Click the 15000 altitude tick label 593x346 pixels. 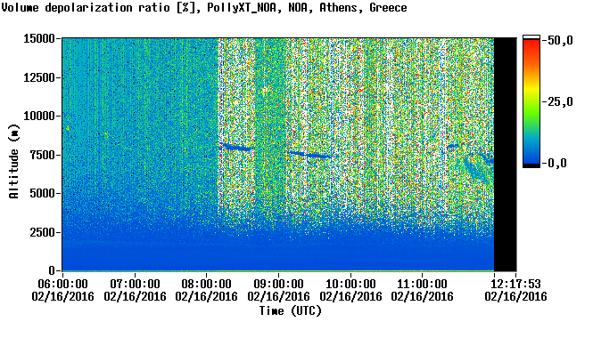(x=39, y=38)
